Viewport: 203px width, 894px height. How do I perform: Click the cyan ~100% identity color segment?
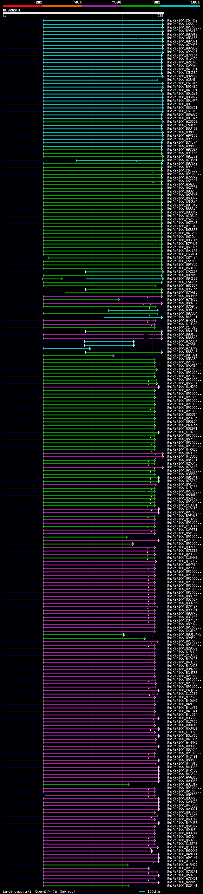180,6
